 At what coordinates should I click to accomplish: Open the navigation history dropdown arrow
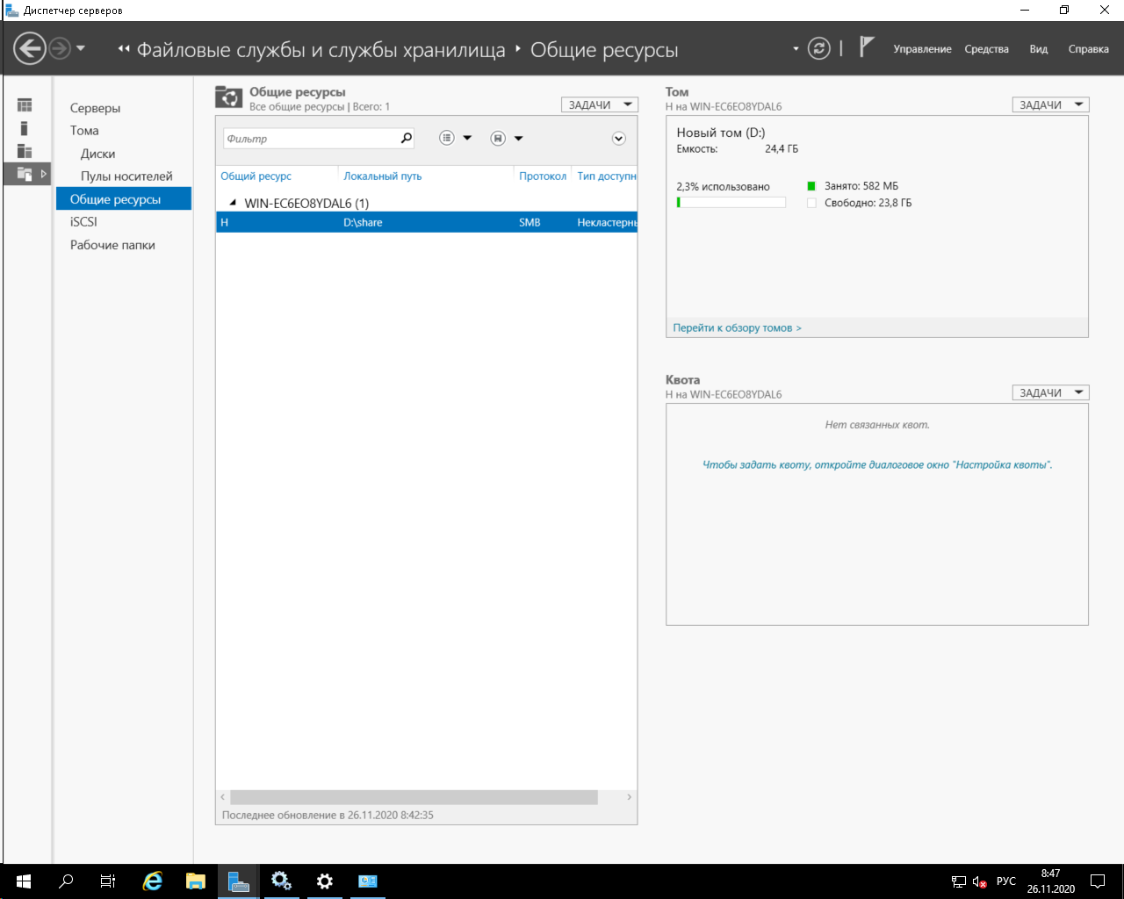tap(81, 48)
